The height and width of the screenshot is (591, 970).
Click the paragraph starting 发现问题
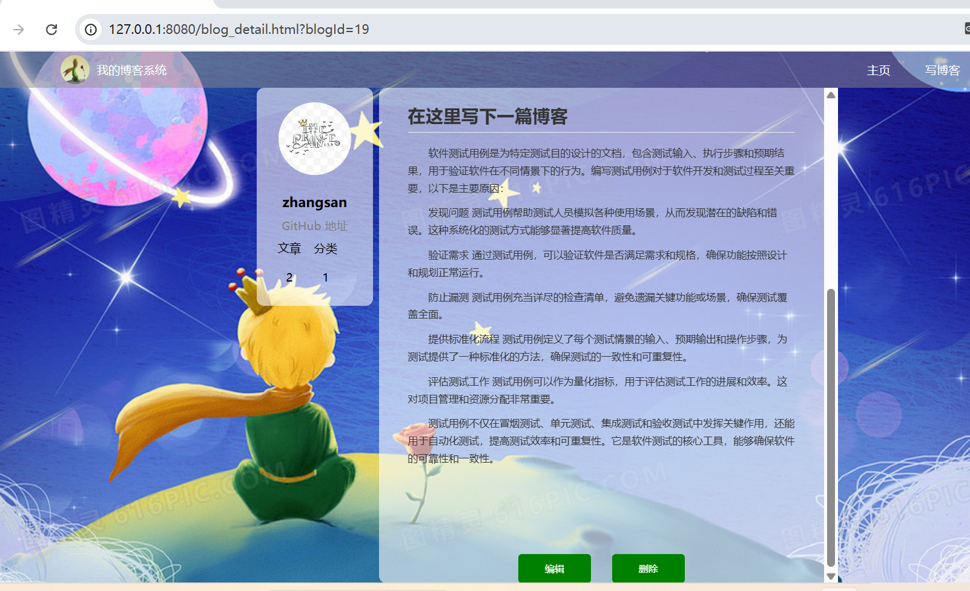(601, 222)
